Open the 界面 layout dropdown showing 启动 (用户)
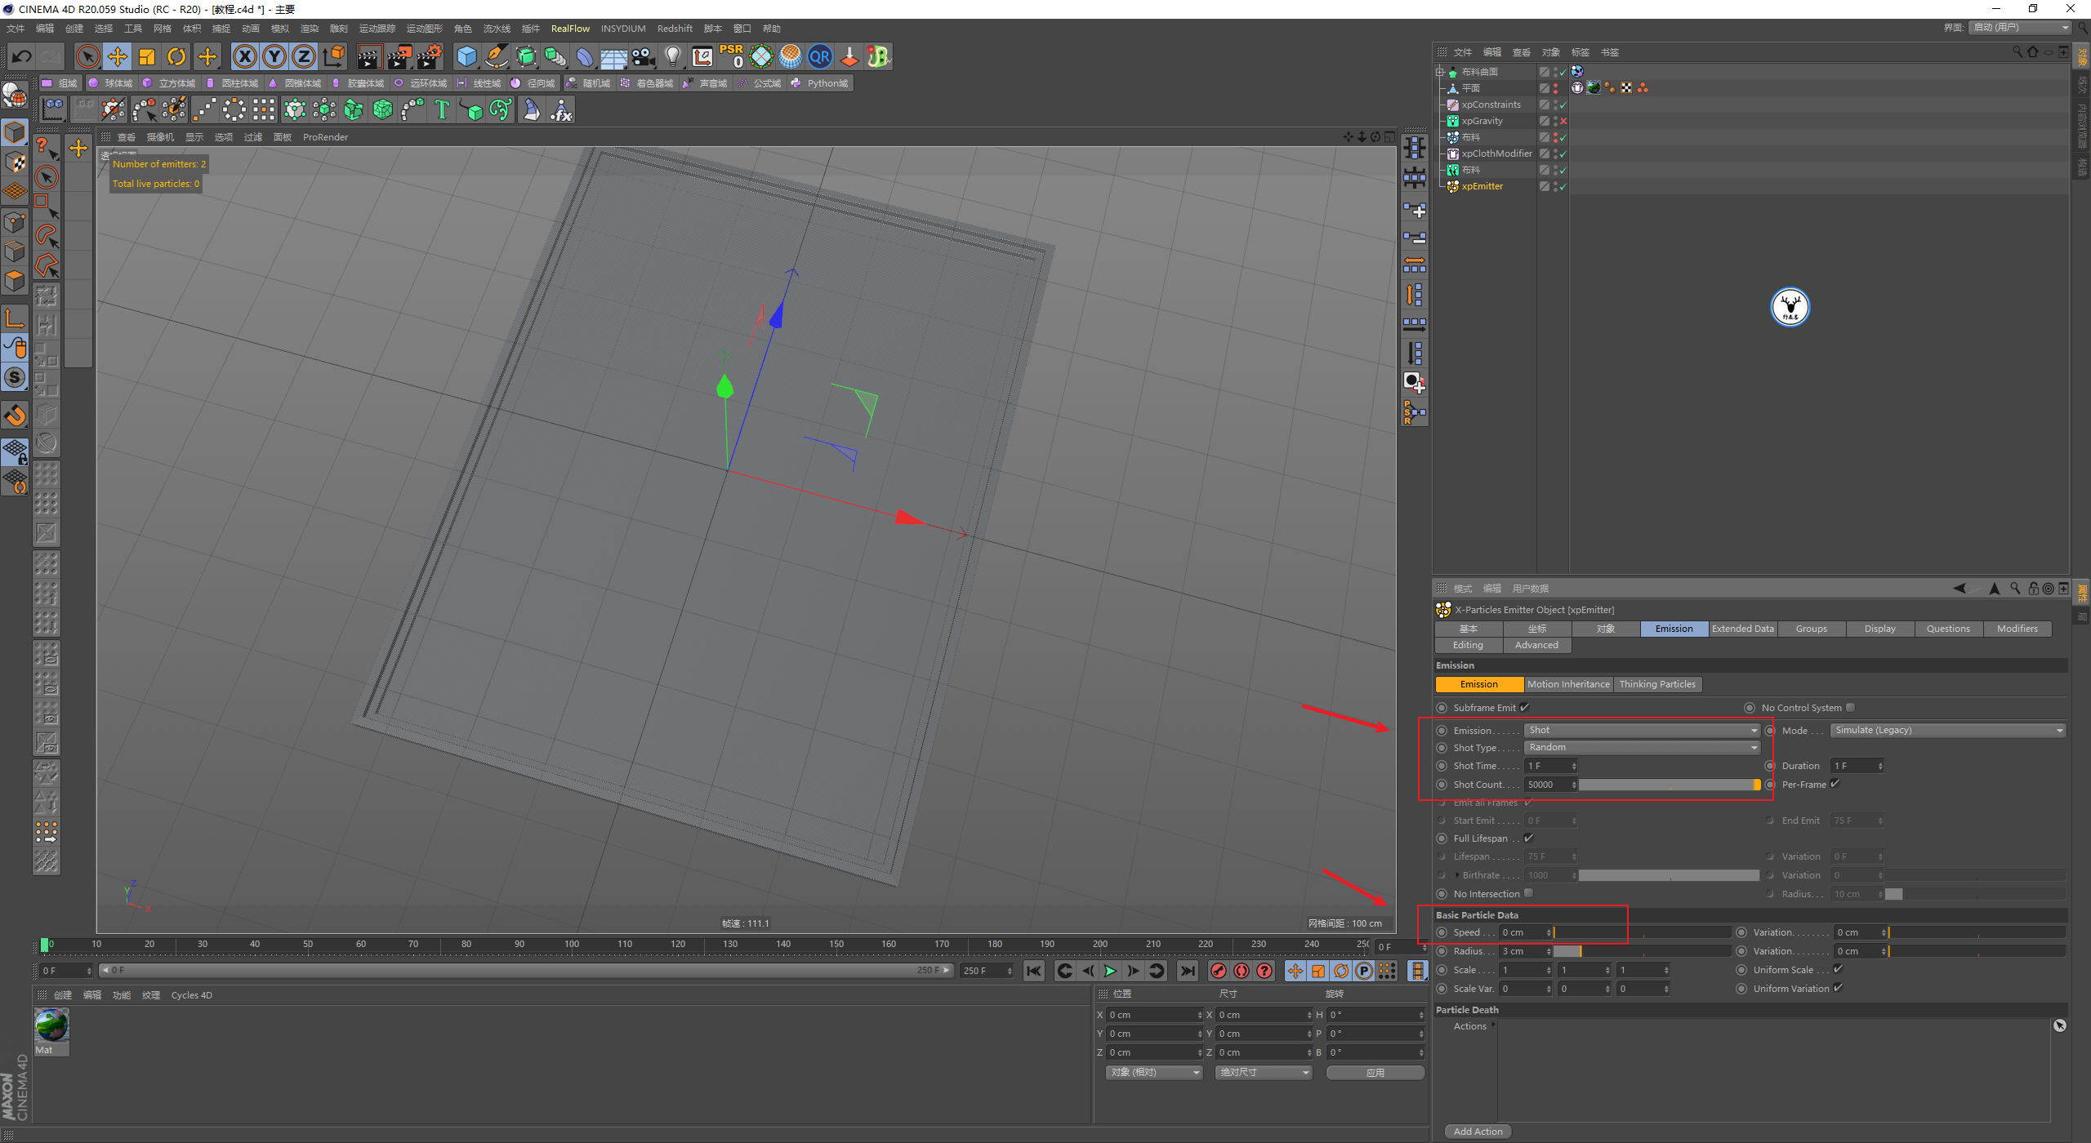Image resolution: width=2091 pixels, height=1143 pixels. 2020,27
